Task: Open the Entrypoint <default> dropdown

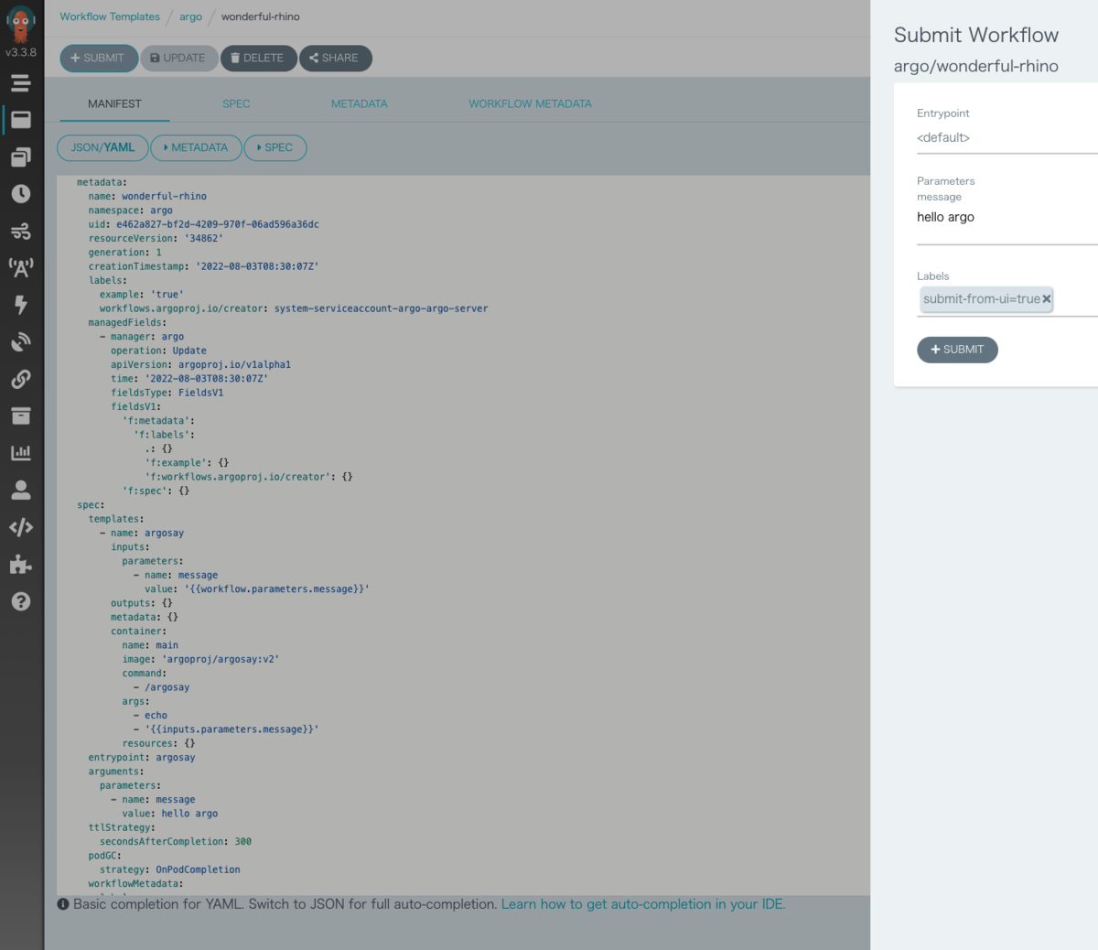Action: point(1006,138)
